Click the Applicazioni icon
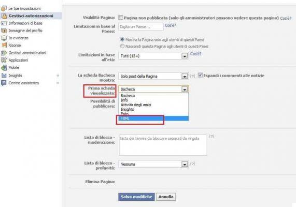 tap(4, 60)
